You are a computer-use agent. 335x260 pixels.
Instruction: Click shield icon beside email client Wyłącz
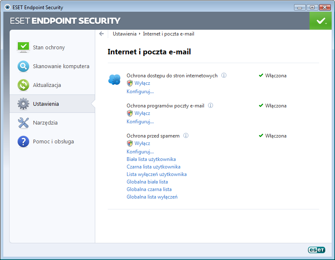(129, 113)
